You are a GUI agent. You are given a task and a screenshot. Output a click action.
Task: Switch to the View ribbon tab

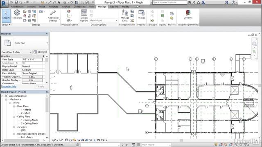92,7
